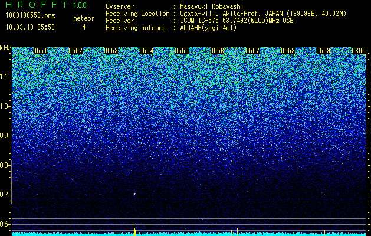The image size is (371, 236).
Task: Click the 0558 time marker
Action: (x=288, y=51)
